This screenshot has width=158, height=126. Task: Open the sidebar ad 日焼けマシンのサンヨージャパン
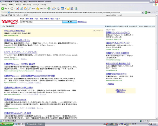(118, 33)
